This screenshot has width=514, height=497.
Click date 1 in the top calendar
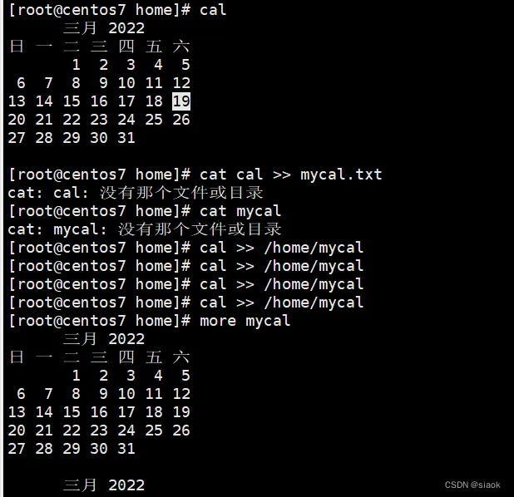pyautogui.click(x=76, y=65)
